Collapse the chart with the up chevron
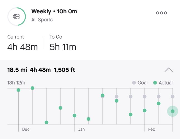The width and height of the screenshot is (180, 139). (169, 70)
